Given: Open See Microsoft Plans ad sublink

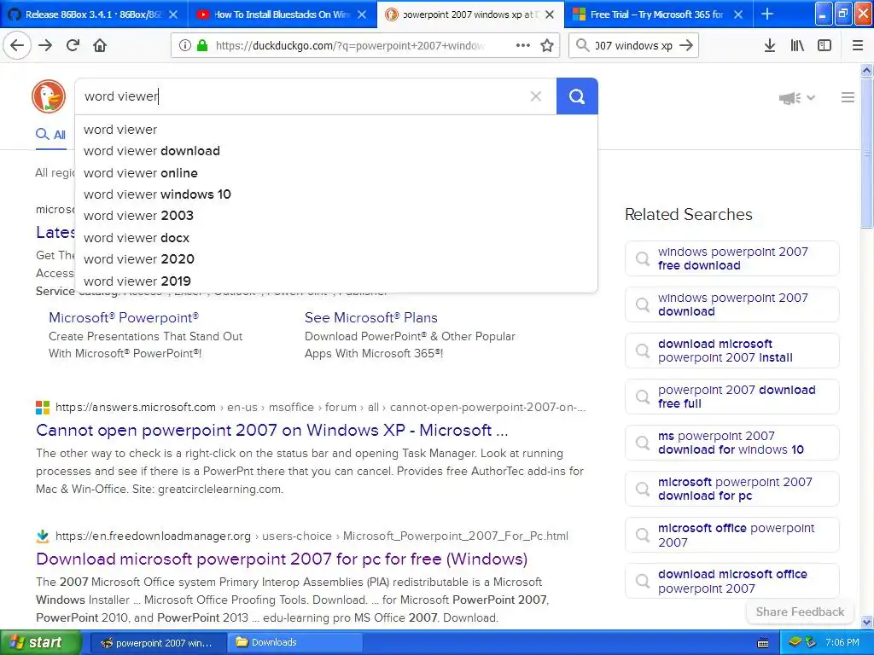Looking at the screenshot, I should (371, 317).
